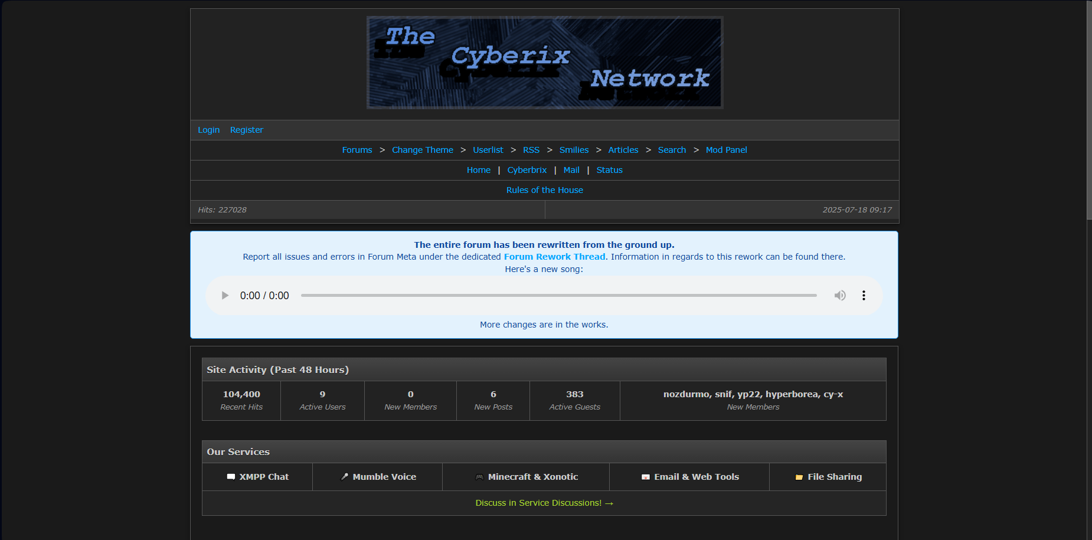Open audio player more options menu

coord(864,296)
